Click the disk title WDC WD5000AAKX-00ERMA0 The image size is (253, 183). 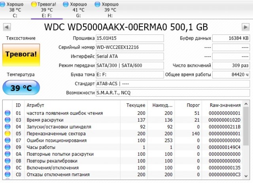tap(126, 27)
